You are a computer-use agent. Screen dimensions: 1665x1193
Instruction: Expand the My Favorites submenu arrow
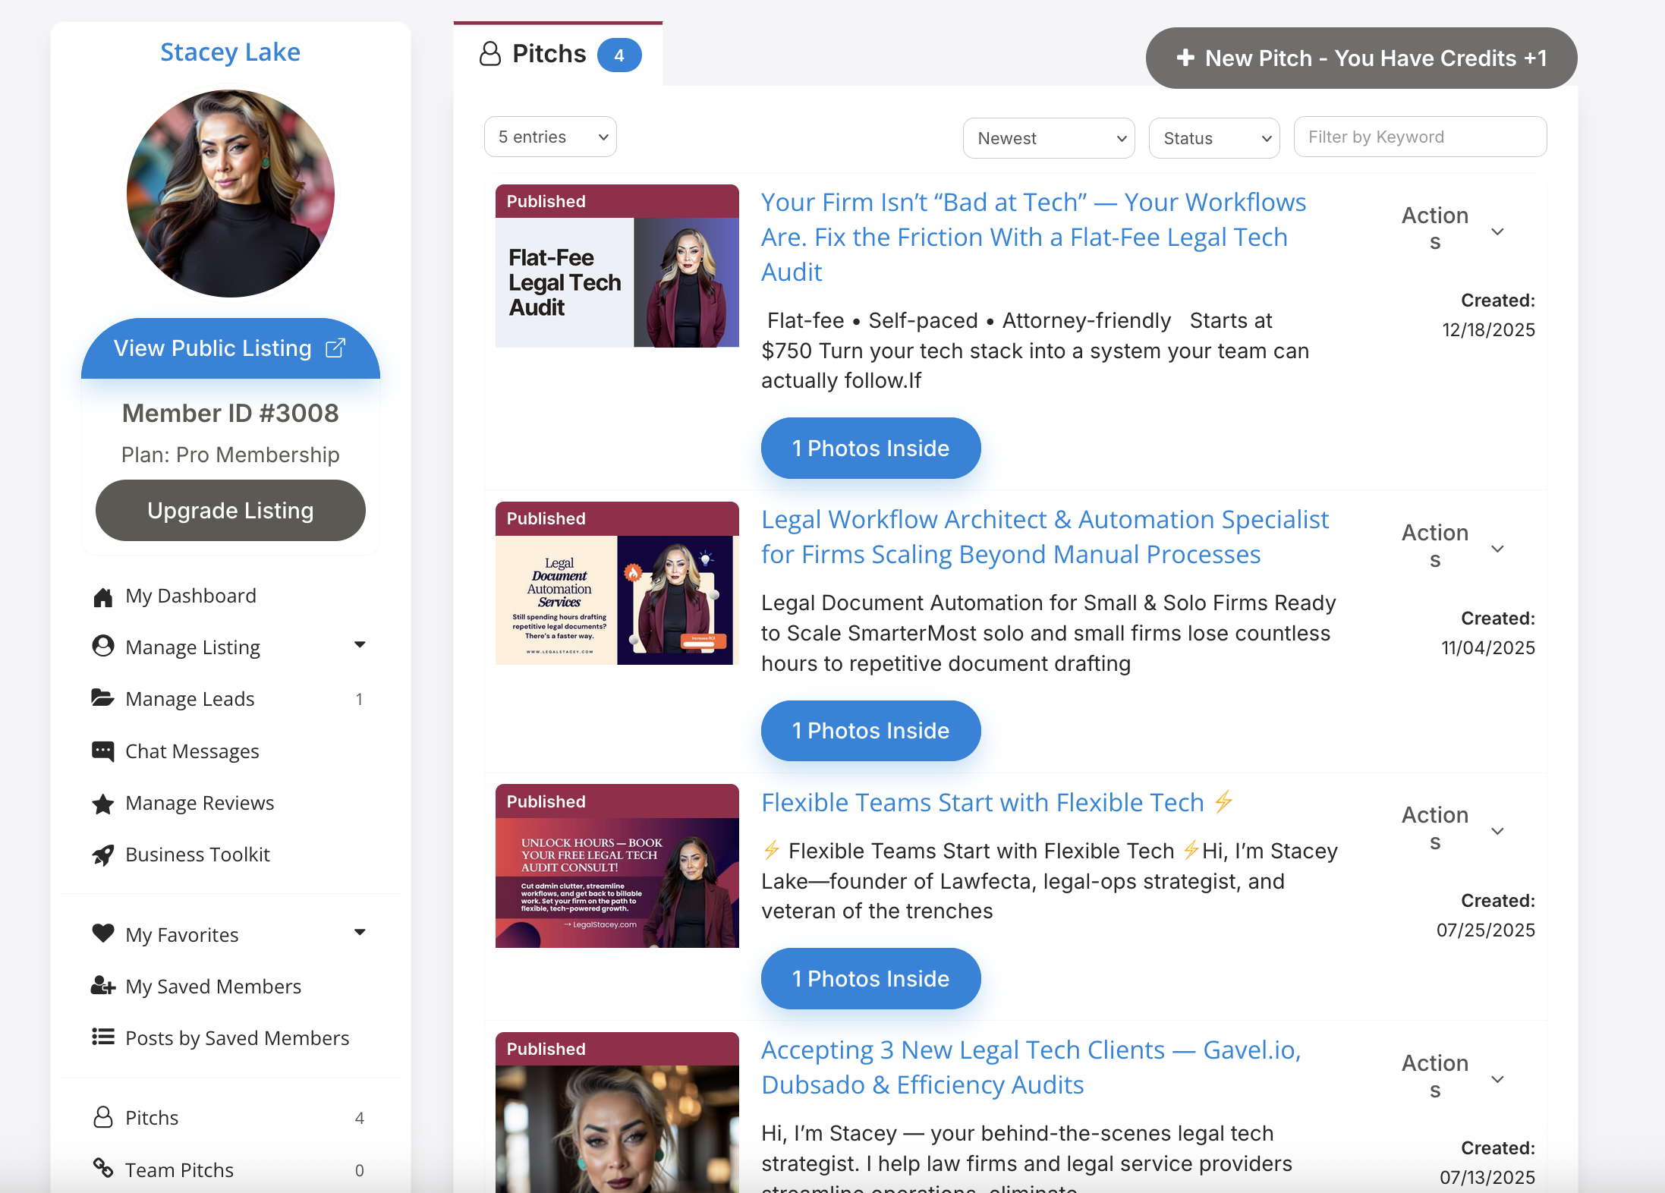[360, 933]
